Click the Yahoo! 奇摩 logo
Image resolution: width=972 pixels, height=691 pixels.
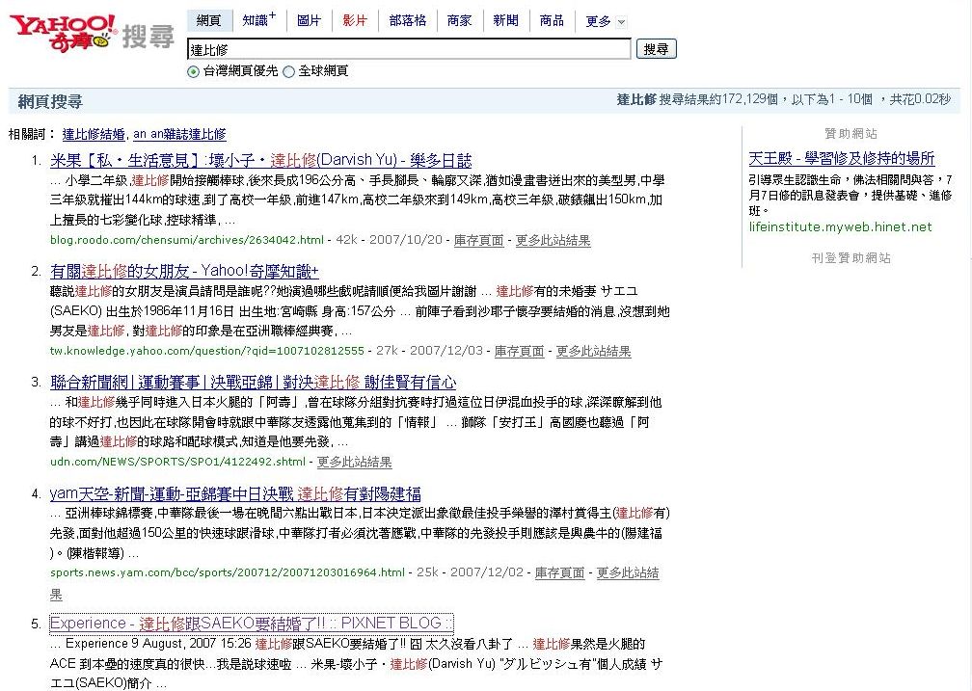pos(63,32)
